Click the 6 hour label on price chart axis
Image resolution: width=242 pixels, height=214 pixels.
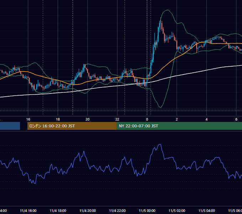(x=236, y=119)
